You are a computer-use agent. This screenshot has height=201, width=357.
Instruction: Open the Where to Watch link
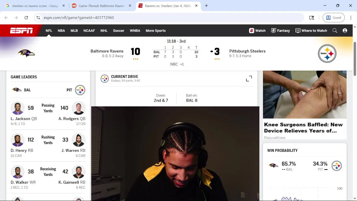pyautogui.click(x=311, y=31)
